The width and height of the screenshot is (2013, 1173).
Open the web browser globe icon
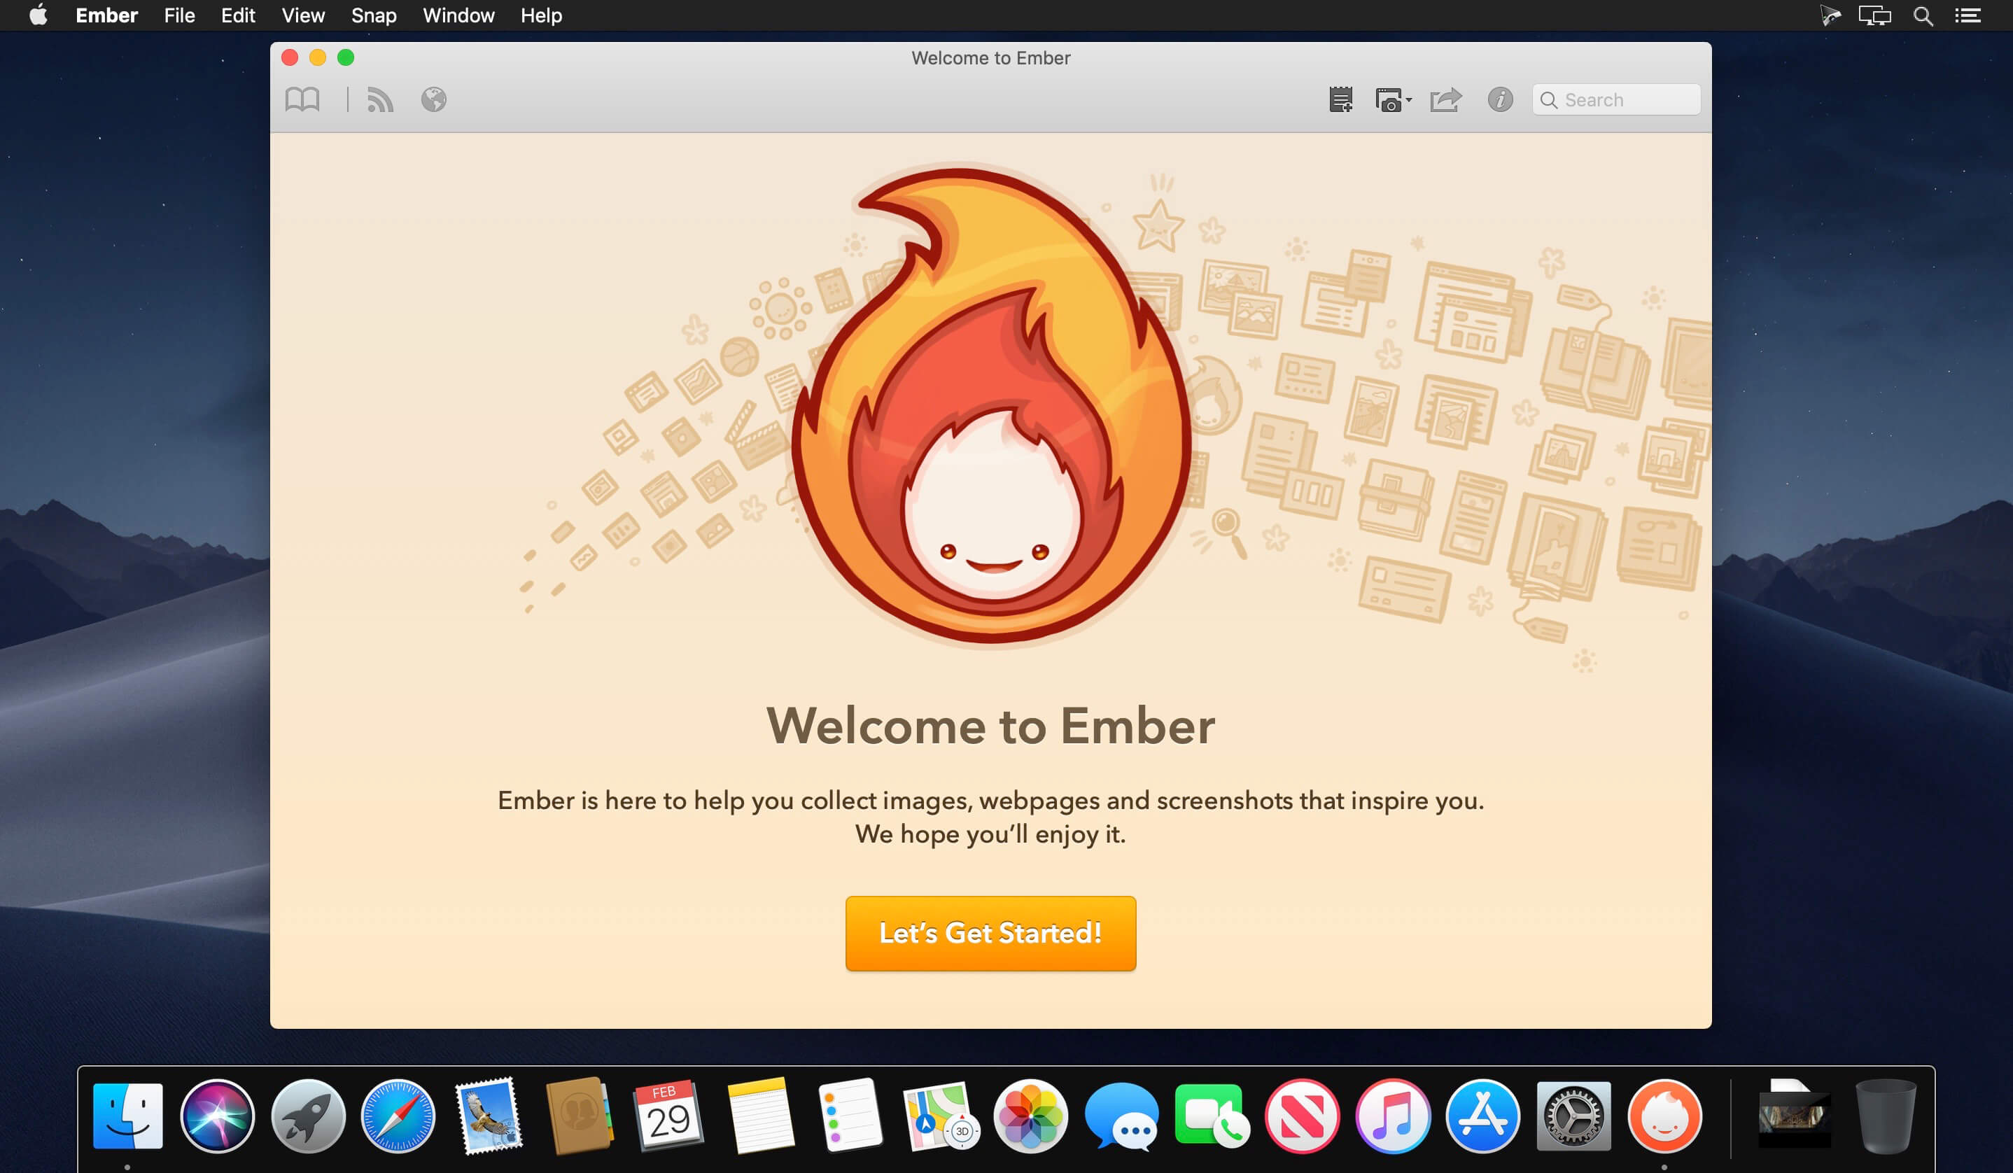[x=434, y=100]
